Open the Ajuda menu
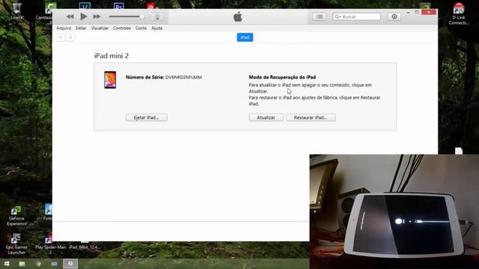Viewport: 479px width, 269px height. click(x=156, y=28)
